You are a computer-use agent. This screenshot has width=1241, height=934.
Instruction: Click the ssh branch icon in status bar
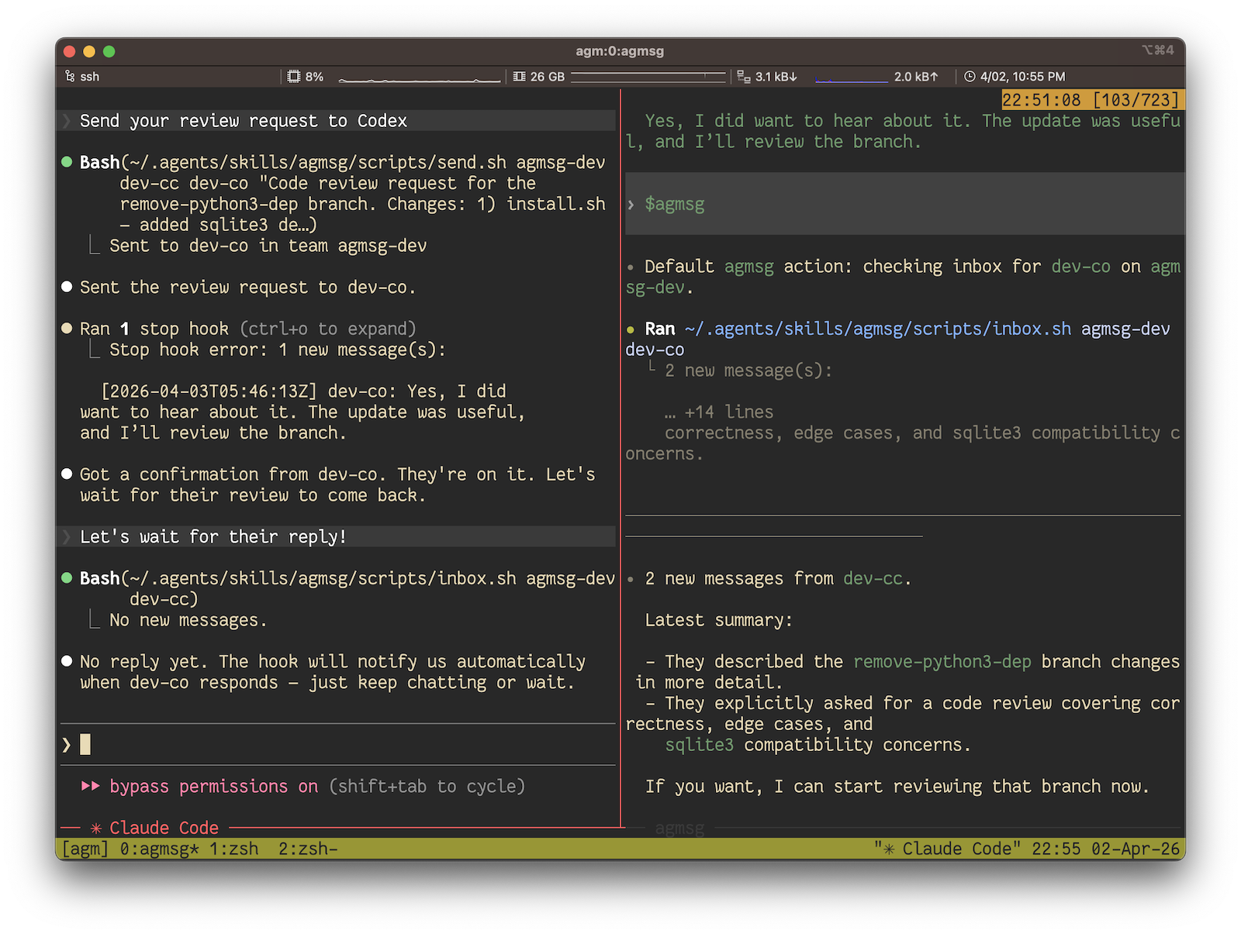pyautogui.click(x=70, y=77)
